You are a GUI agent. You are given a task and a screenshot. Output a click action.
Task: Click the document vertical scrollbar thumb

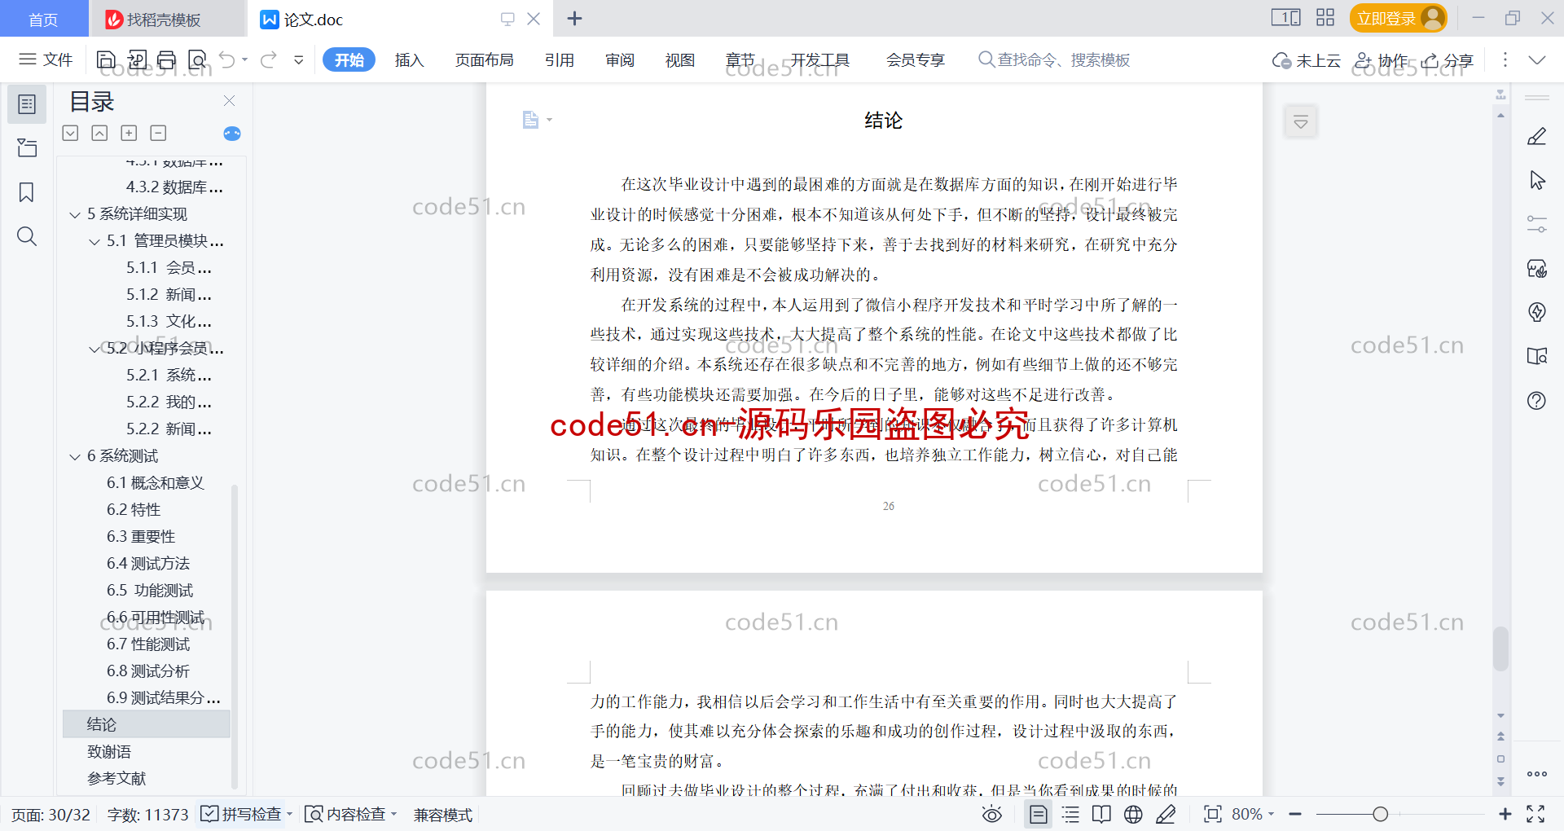[x=1500, y=649]
